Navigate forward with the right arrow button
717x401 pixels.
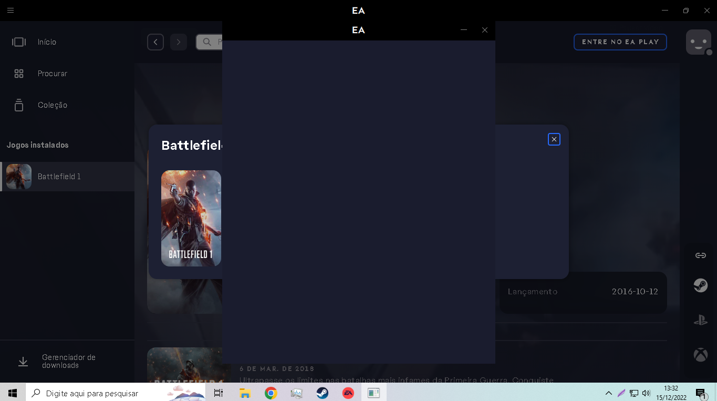pos(179,42)
